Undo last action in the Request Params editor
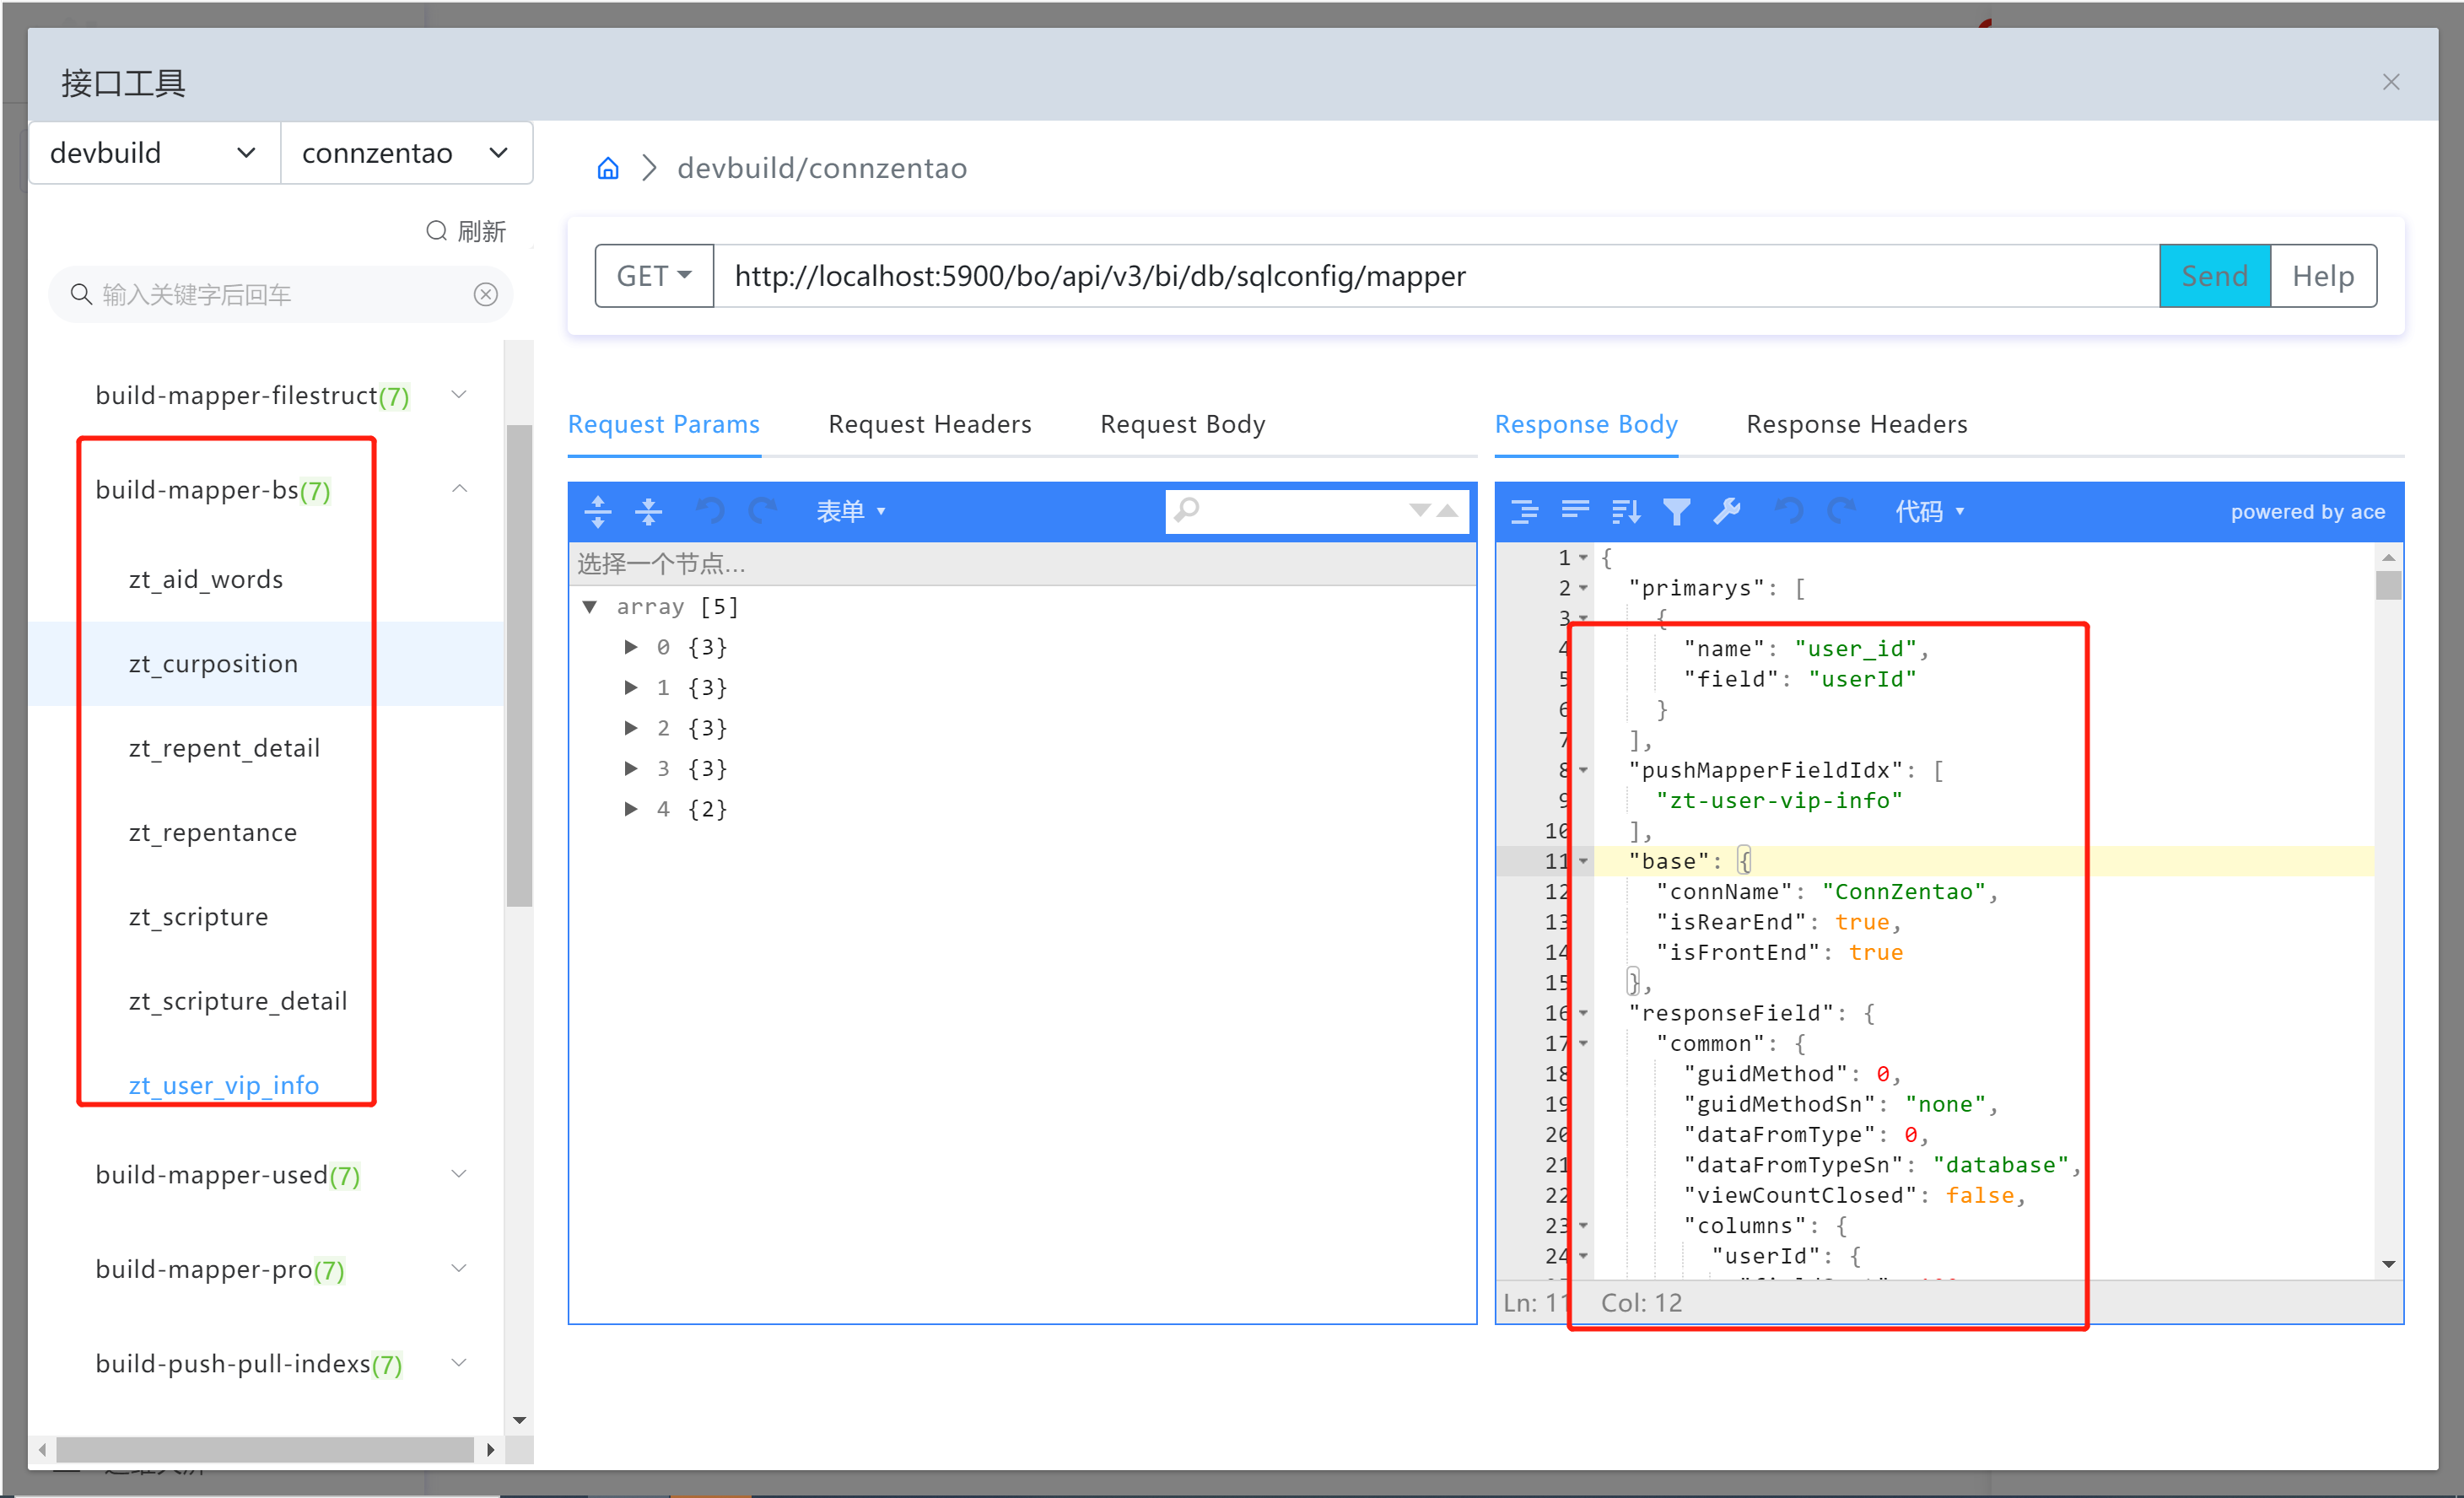Viewport: 2464px width, 1498px height. pos(710,511)
